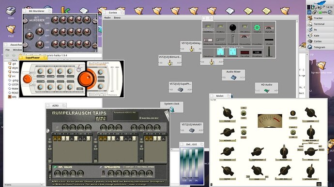Click the Tracker back navigation arrow
The height and width of the screenshot is (187, 334).
(x=7, y=55)
